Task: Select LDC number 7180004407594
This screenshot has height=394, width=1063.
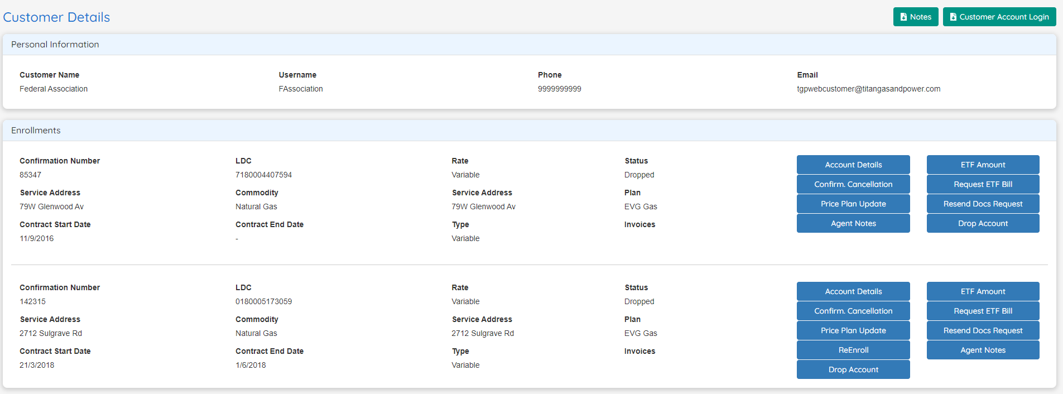Action: 264,175
